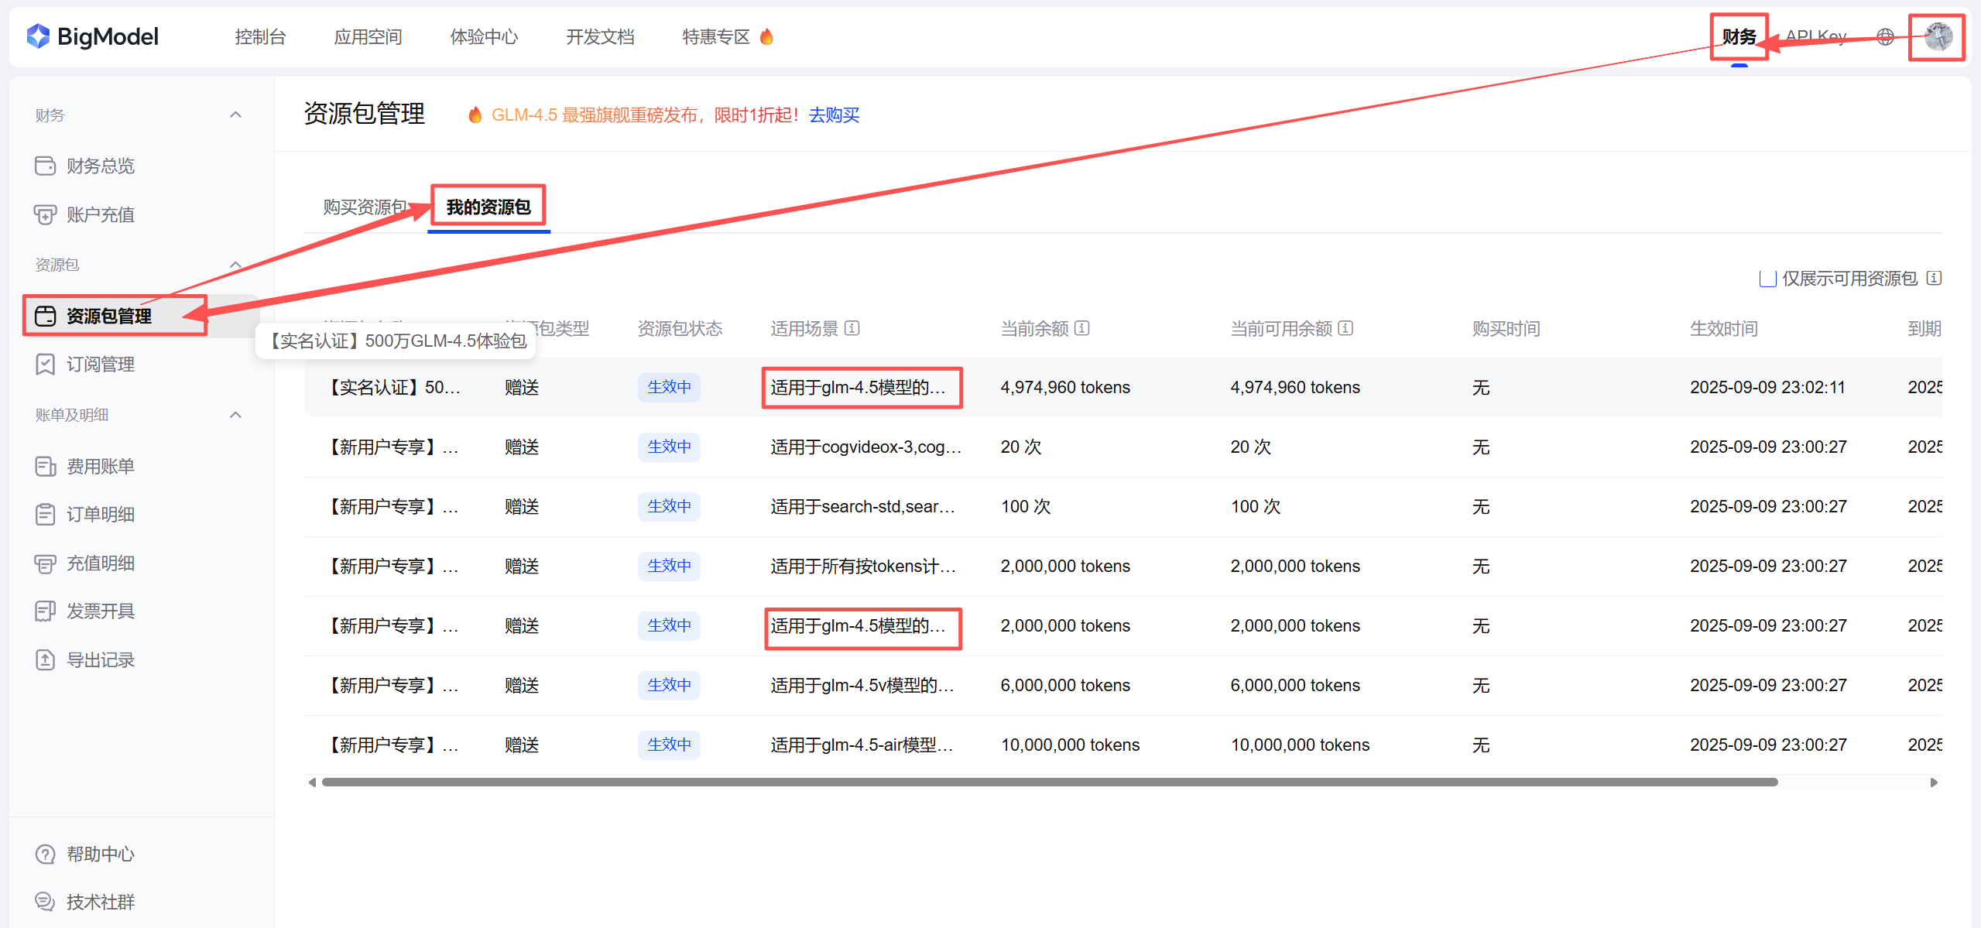
Task: Click the 2025-09-09 23:02:11 effective time
Action: (x=1767, y=387)
